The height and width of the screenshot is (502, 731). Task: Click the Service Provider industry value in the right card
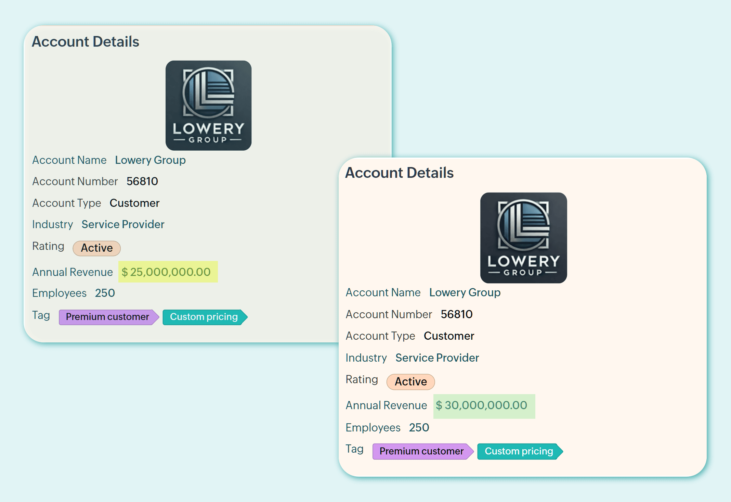point(437,358)
